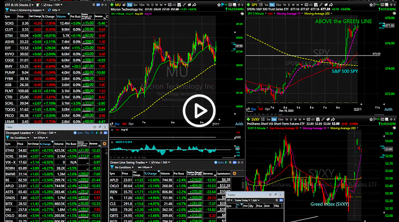Click the share arrow icon on MU chart
The height and width of the screenshot is (222, 399).
pyautogui.click(x=194, y=5)
